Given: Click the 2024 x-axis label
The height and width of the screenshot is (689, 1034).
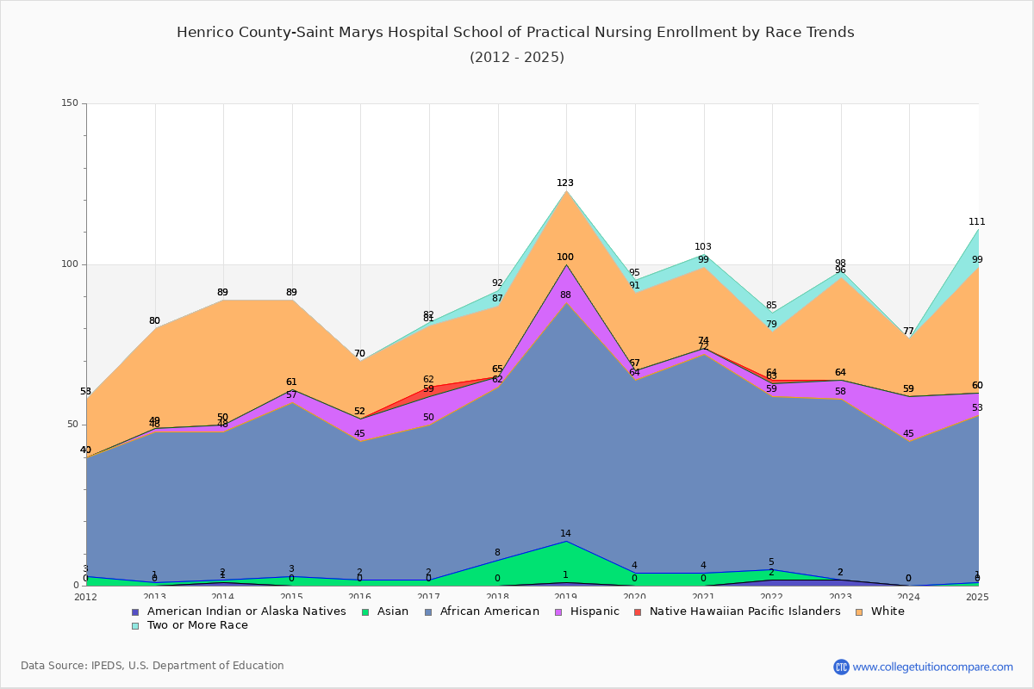Looking at the screenshot, I should 910,597.
